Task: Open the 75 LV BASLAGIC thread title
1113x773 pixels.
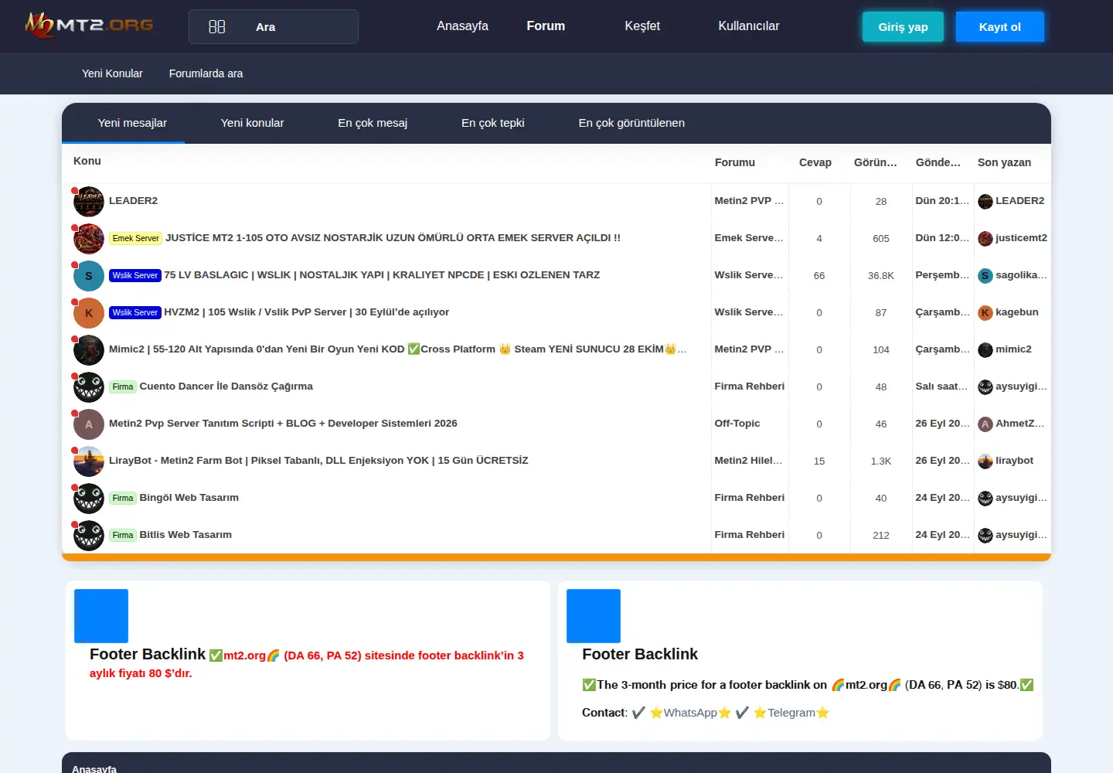Action: pos(382,275)
